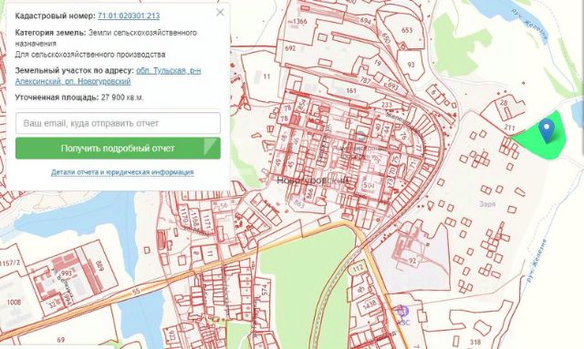Focus the email input field for report
The image size is (584, 349).
point(118,123)
